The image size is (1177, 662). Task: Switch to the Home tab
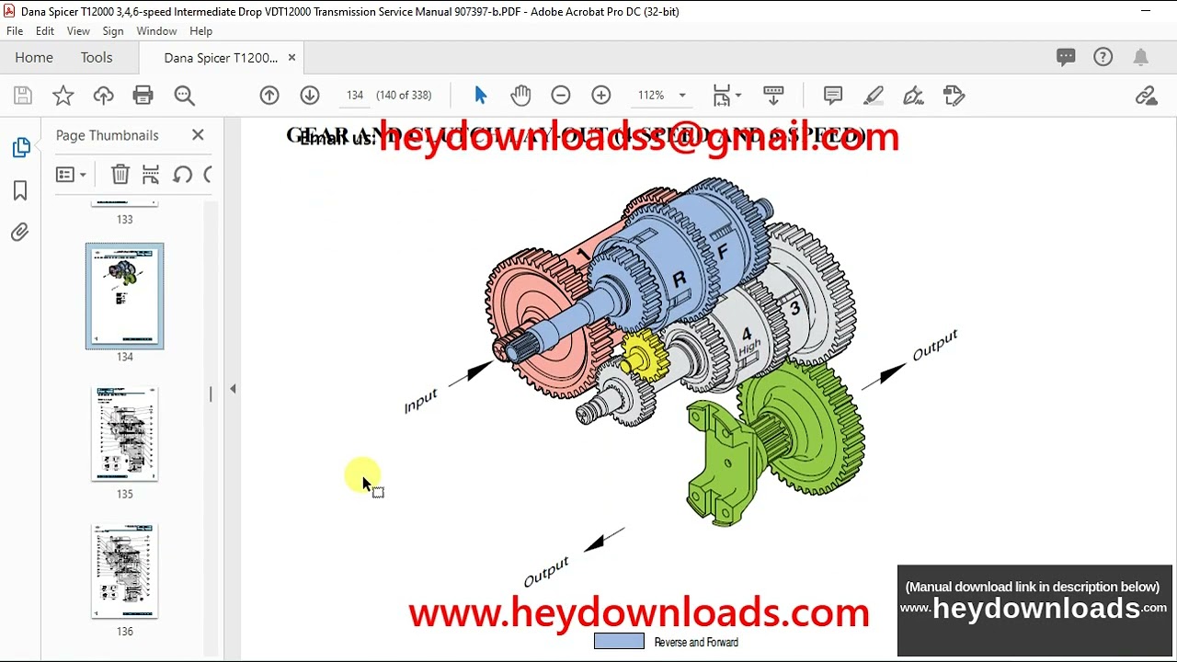[x=34, y=57]
